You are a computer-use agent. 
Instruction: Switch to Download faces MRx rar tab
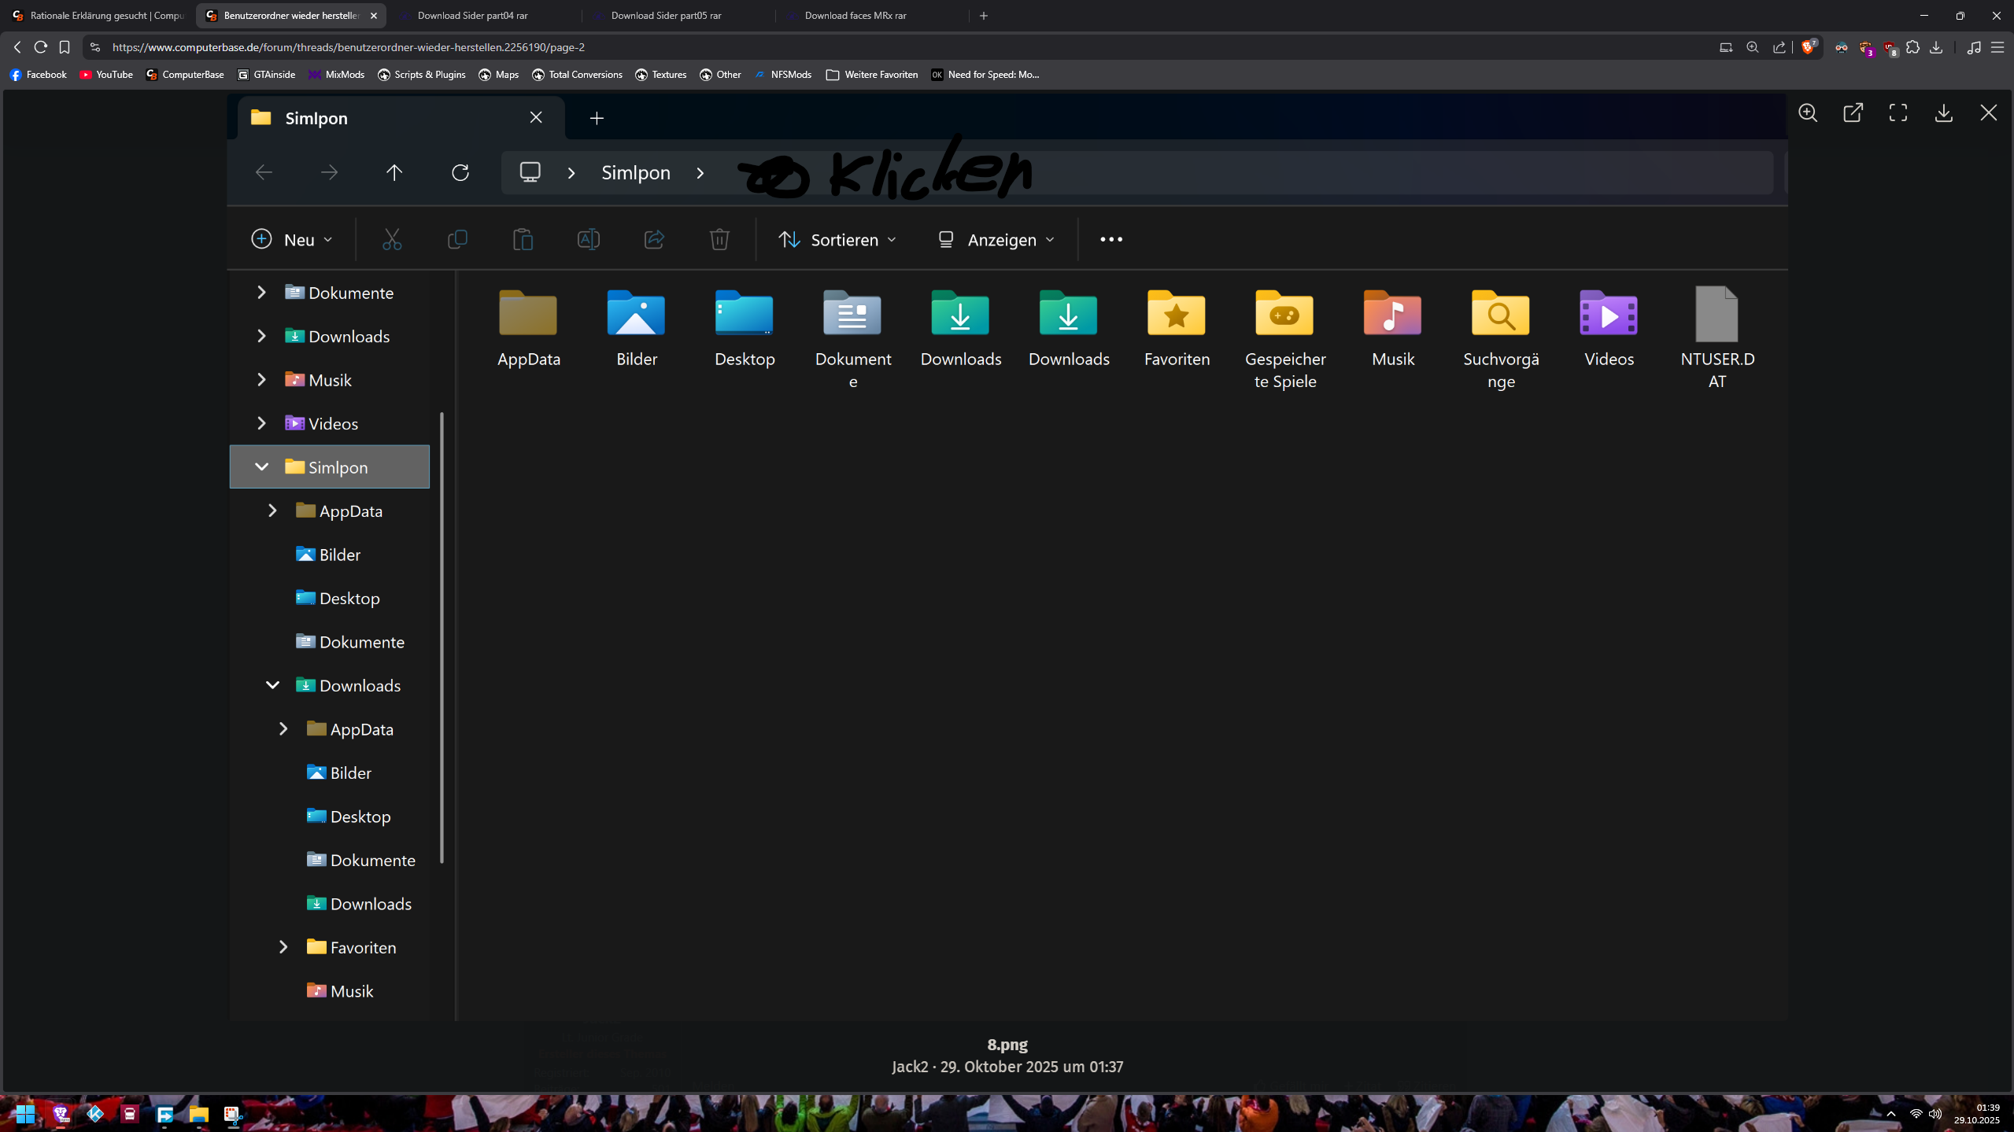point(855,16)
